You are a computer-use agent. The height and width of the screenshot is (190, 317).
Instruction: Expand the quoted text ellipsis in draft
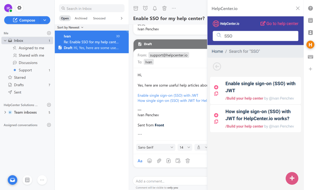(140, 134)
